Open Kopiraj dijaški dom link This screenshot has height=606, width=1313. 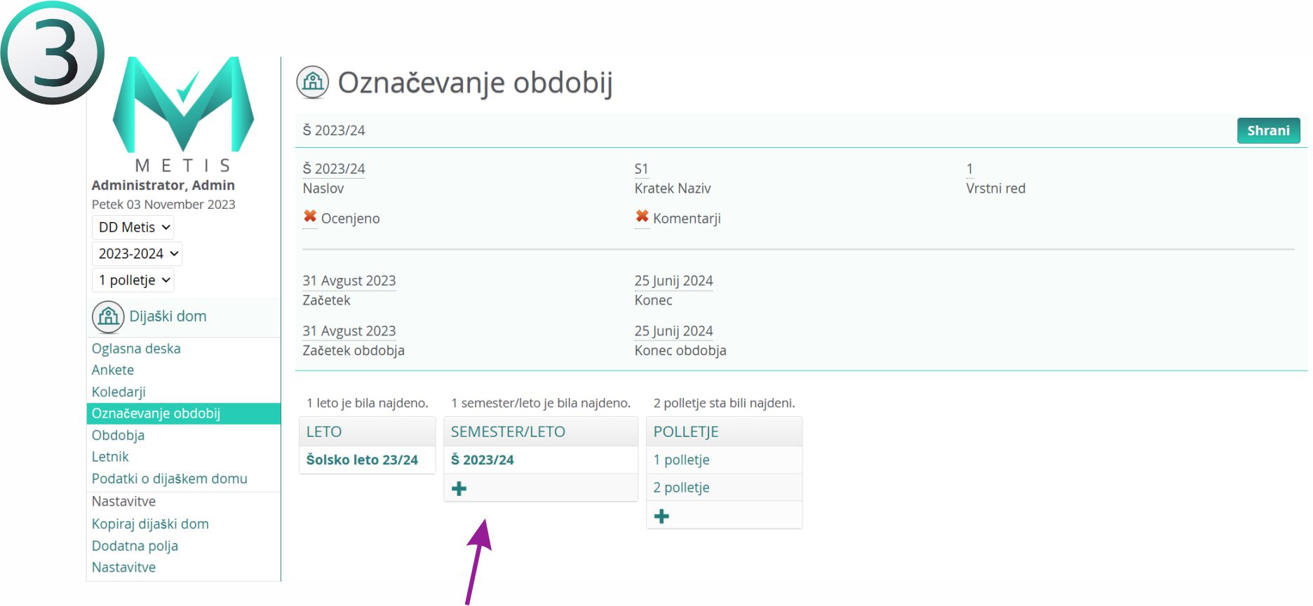click(x=150, y=524)
